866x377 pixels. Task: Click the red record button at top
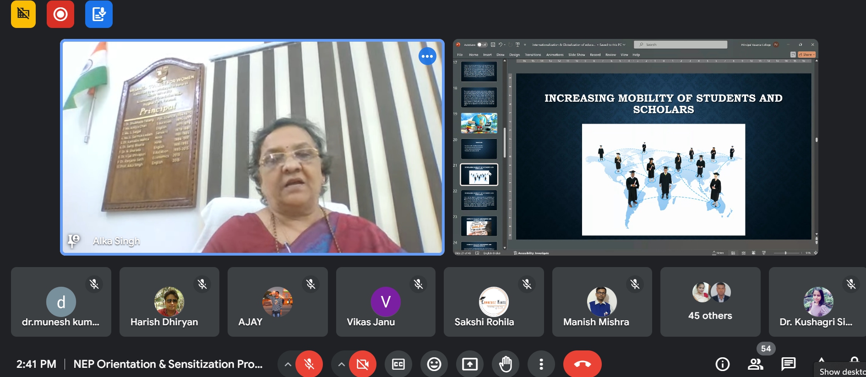point(60,14)
